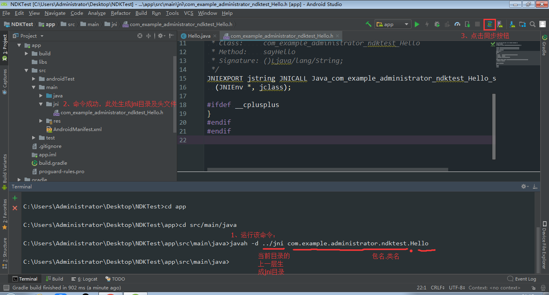Expand the java folder

(41, 96)
